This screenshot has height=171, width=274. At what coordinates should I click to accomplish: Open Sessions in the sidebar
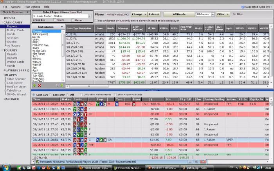13,38
